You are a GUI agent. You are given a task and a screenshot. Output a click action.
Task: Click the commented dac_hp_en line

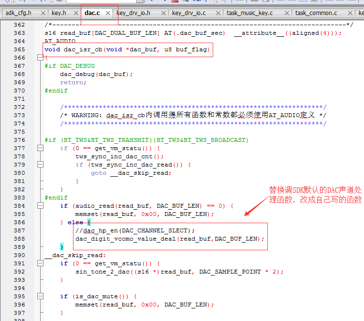click(135, 230)
